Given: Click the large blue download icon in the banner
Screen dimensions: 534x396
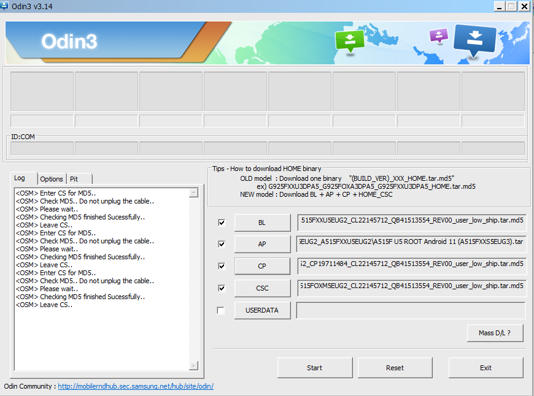Looking at the screenshot, I should 474,40.
